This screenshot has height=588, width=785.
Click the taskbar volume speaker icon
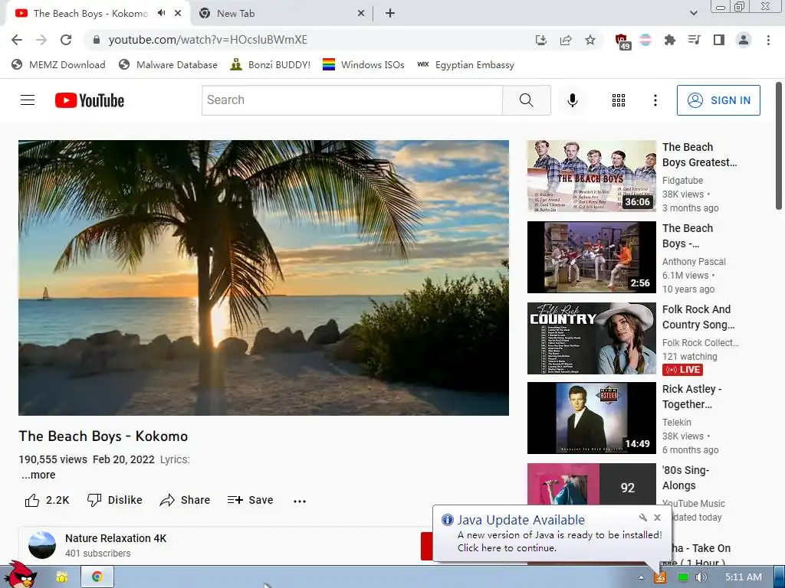click(x=701, y=577)
